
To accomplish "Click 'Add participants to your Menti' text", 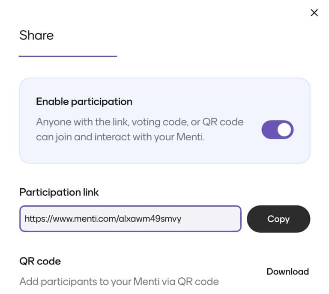I will click(x=119, y=282).
